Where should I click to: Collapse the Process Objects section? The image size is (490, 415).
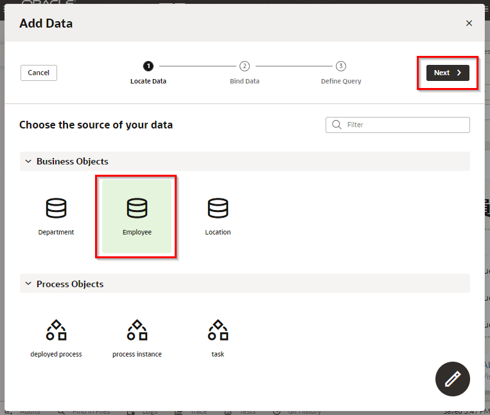click(28, 284)
